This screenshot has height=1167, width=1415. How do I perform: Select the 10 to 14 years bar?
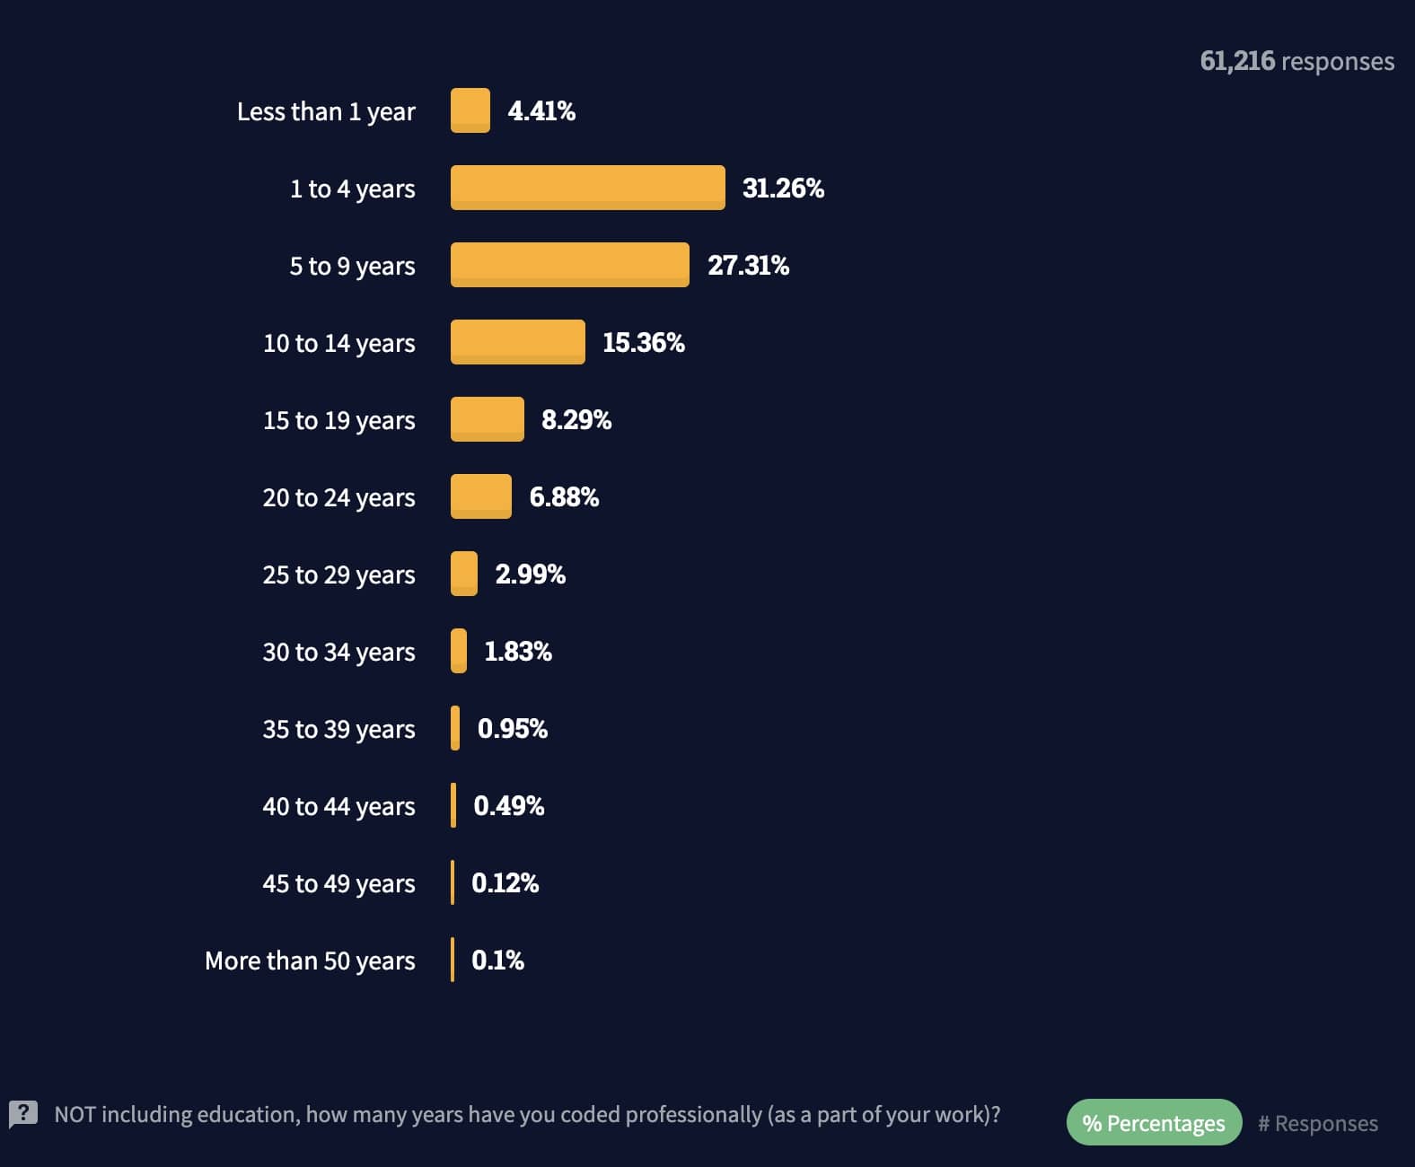517,342
